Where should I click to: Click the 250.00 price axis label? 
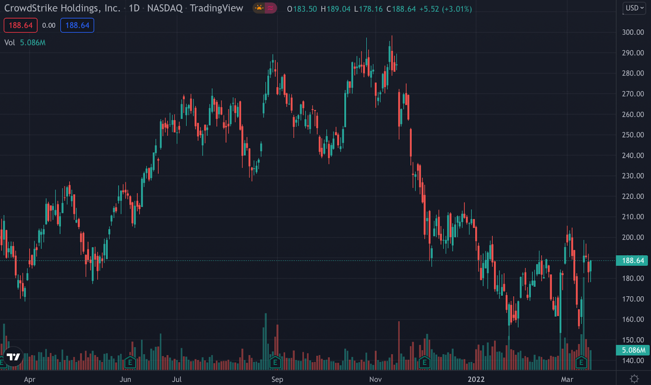point(633,135)
